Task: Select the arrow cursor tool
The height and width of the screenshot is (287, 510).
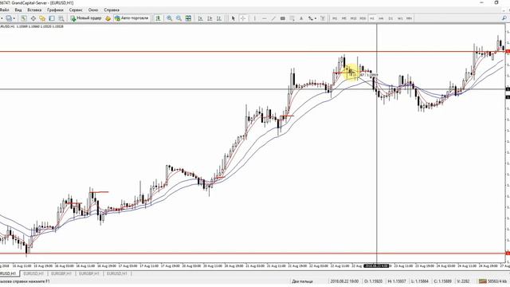Action: 233,18
